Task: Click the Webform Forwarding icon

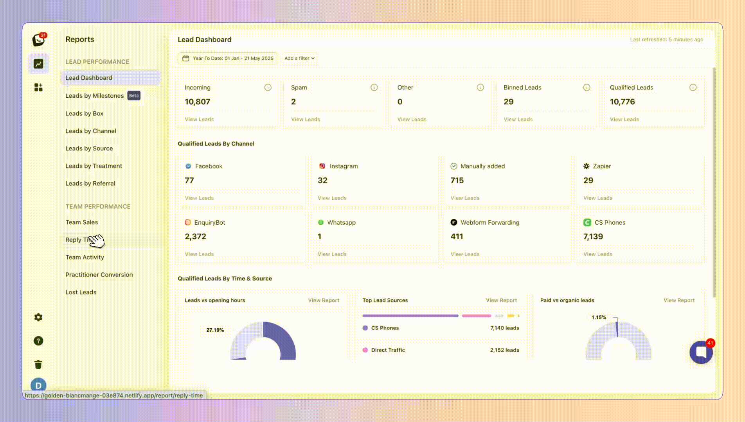Action: point(454,222)
